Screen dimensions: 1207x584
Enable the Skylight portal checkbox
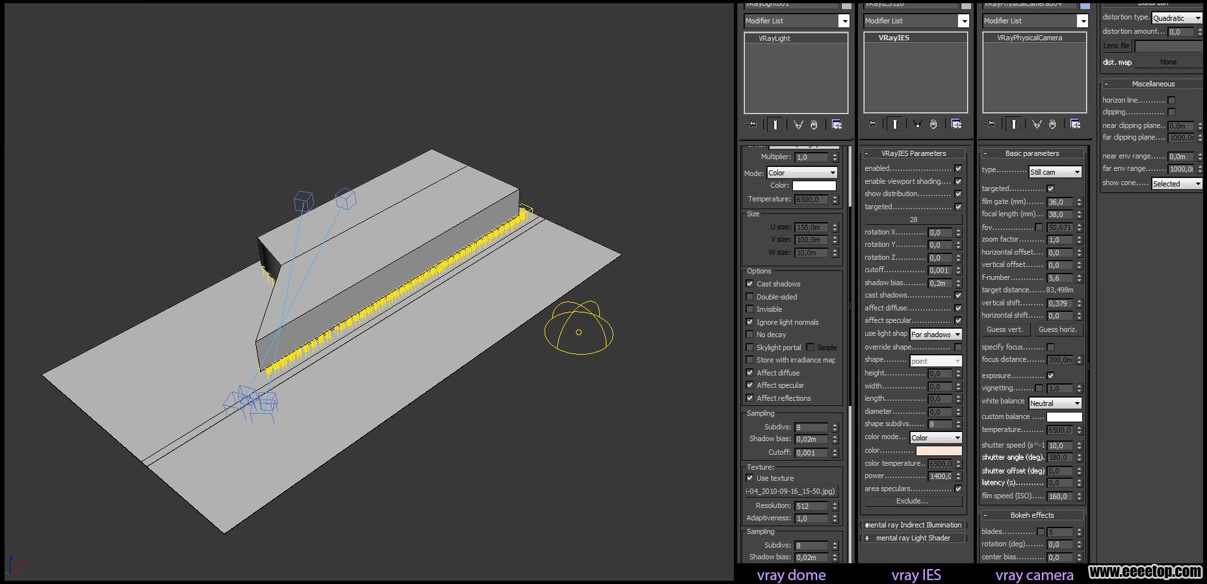(x=749, y=348)
